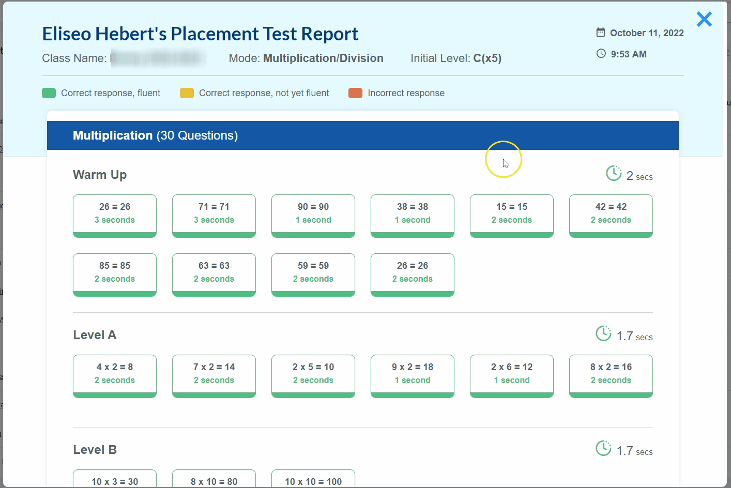Image resolution: width=731 pixels, height=488 pixels.
Task: Click the Level B section heading
Action: (95, 450)
